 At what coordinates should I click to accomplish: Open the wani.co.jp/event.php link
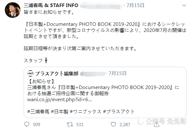[60, 100]
